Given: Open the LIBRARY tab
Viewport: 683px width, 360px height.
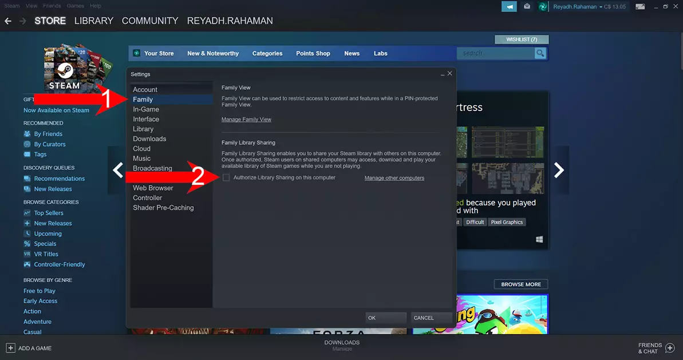Looking at the screenshot, I should 94,21.
